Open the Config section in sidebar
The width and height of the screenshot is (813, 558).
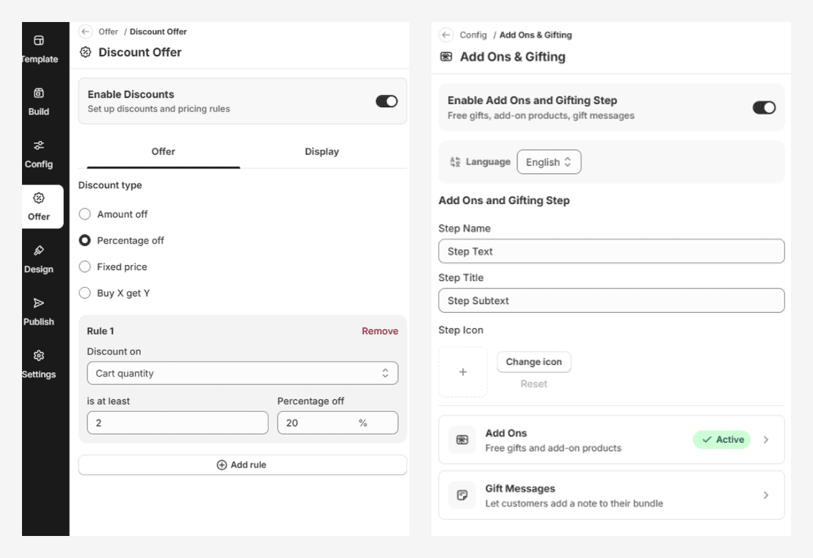pyautogui.click(x=39, y=154)
